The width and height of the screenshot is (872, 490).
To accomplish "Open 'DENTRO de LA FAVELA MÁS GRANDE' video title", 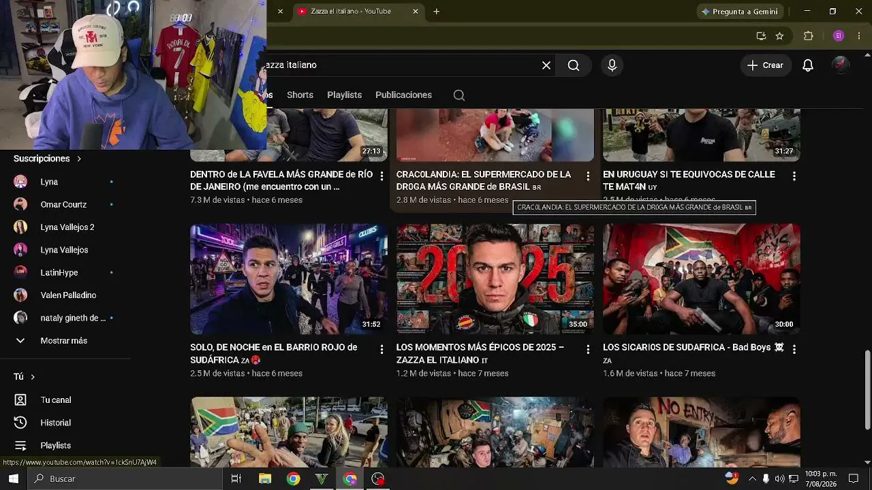I will point(281,180).
